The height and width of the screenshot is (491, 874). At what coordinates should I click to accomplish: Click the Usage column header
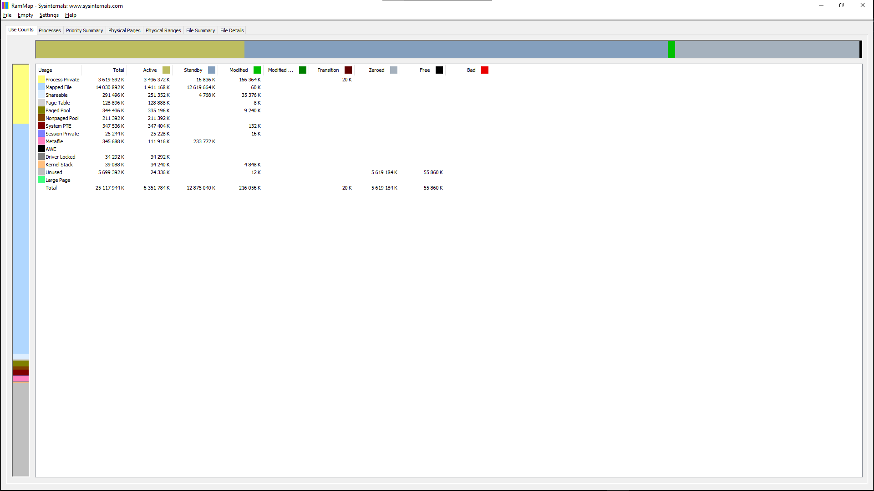(59, 70)
